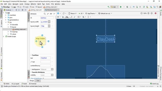Open the Refactor menu
This screenshot has height=91, width=162.
point(33,4)
